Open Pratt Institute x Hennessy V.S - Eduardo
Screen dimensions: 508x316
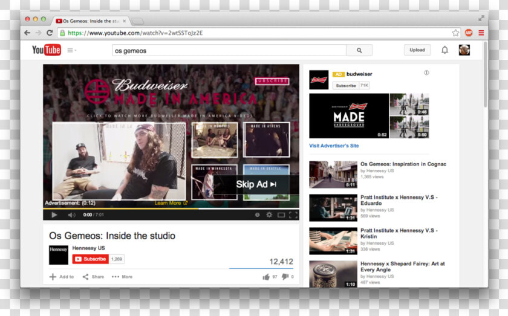coord(399,200)
